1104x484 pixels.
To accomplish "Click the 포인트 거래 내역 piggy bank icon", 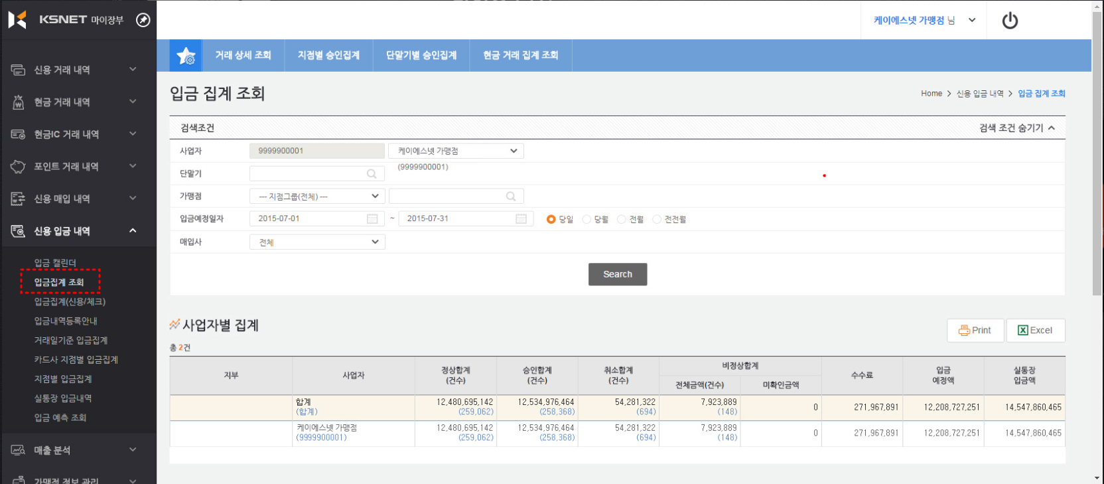I will point(18,167).
